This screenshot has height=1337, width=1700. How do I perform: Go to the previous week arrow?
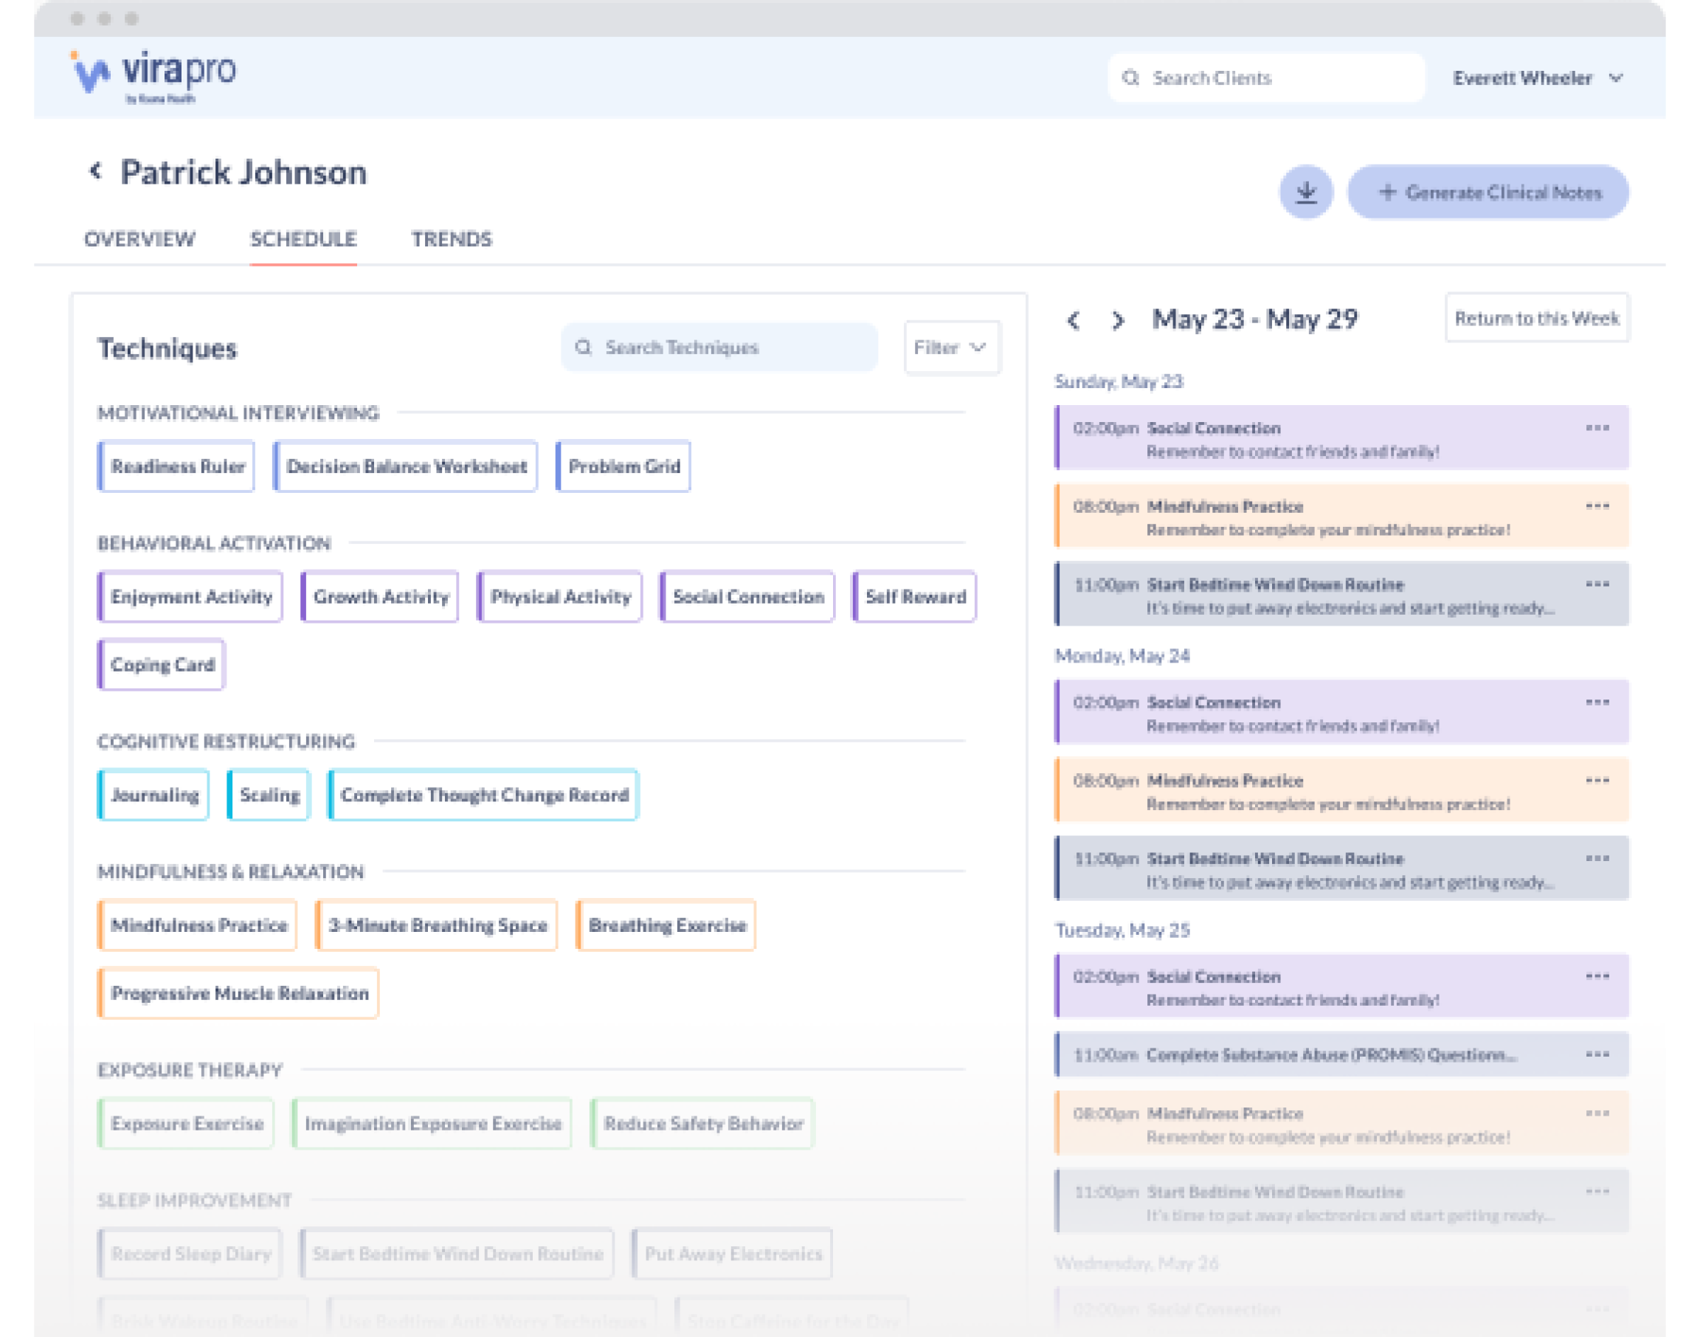[x=1074, y=320]
